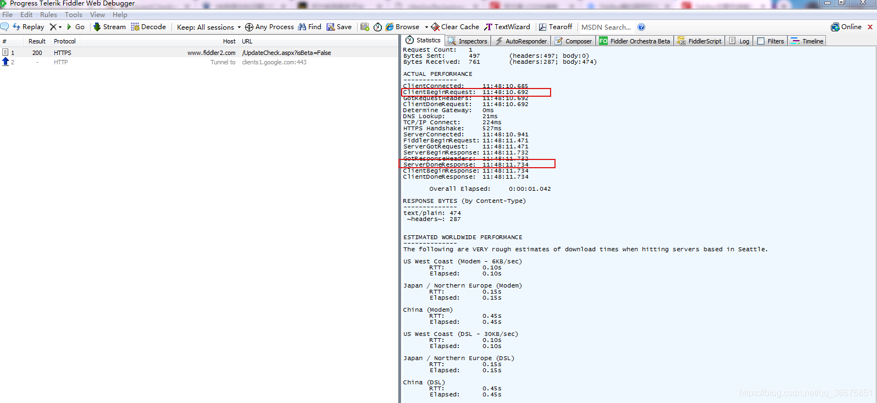The height and width of the screenshot is (403, 877).
Task: Click the timer stopwatch icon
Action: (x=378, y=27)
